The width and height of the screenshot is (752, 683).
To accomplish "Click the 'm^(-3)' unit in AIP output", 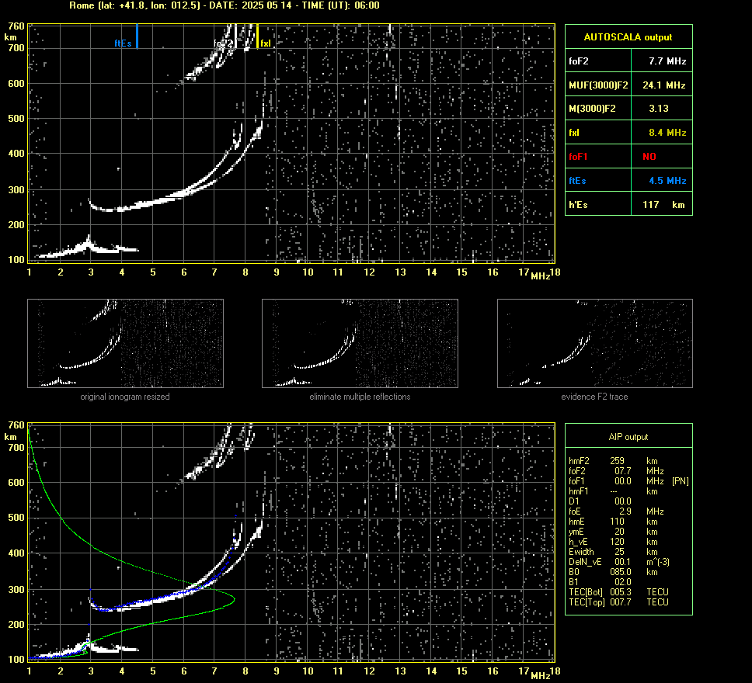I will click(x=657, y=562).
